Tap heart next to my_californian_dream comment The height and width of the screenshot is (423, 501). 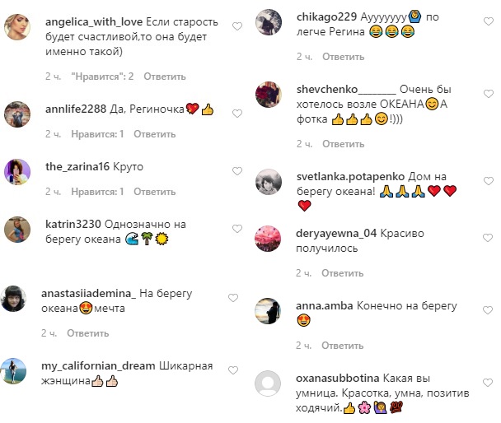pyautogui.click(x=233, y=370)
